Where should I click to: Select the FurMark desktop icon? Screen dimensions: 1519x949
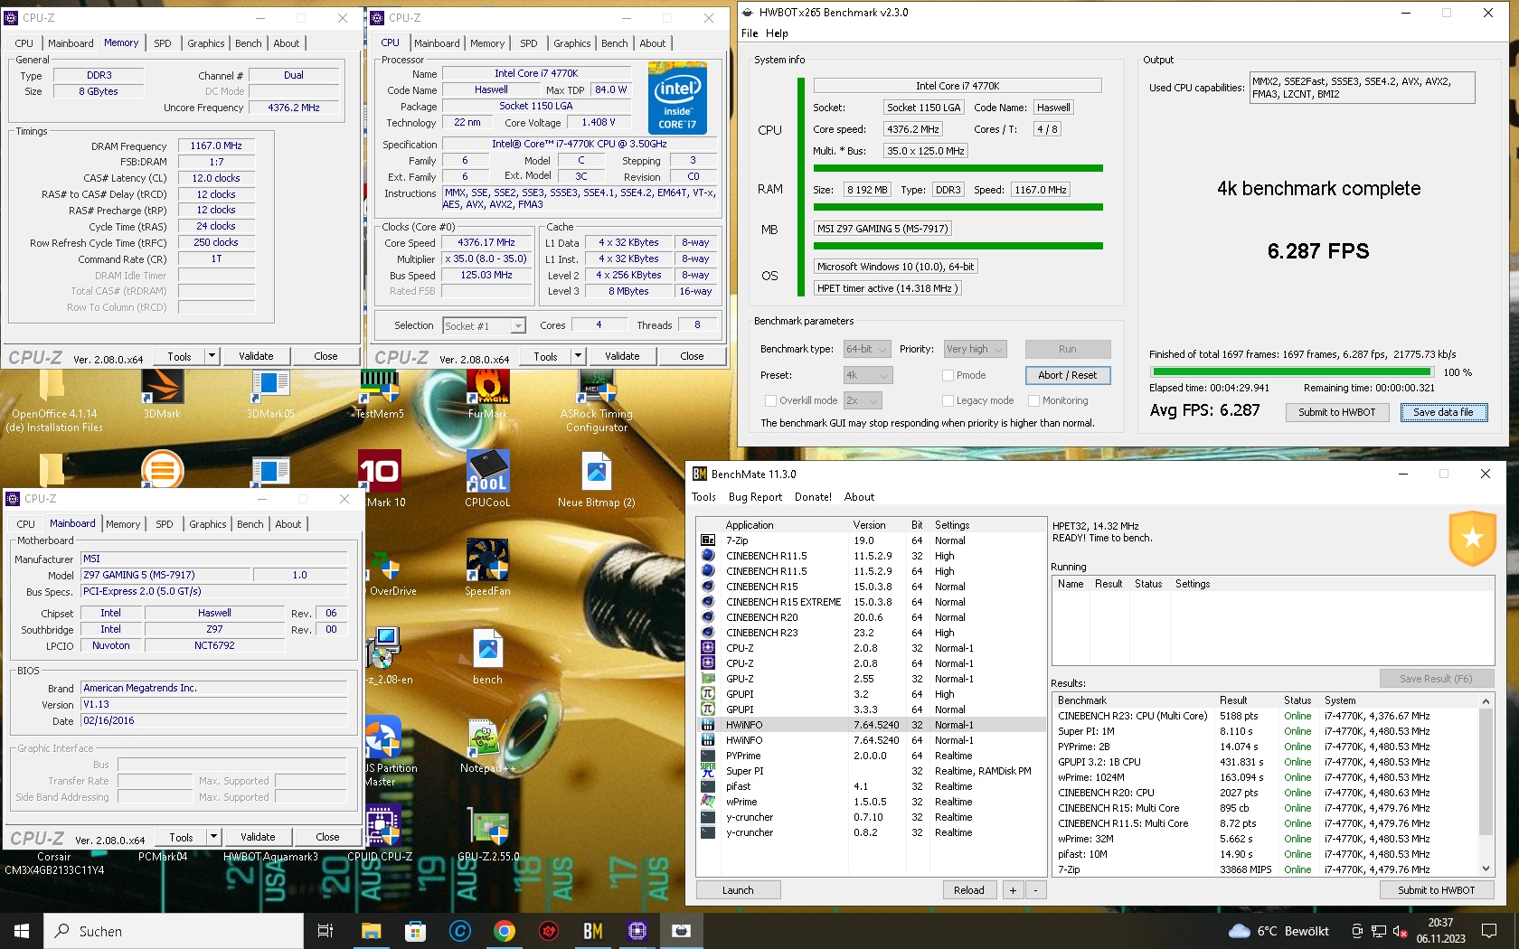click(x=487, y=386)
